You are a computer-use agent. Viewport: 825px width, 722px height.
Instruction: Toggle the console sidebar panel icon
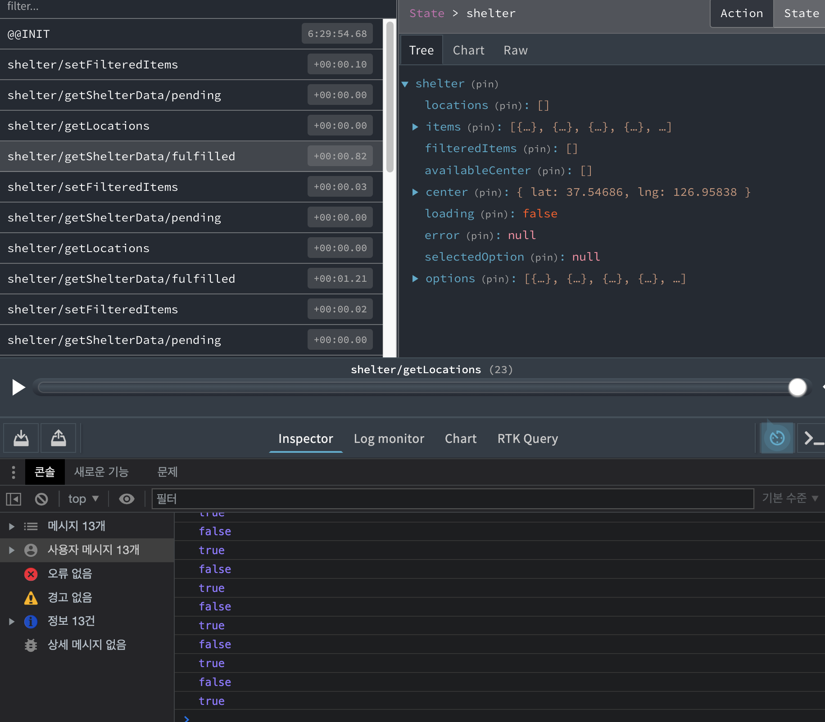14,499
